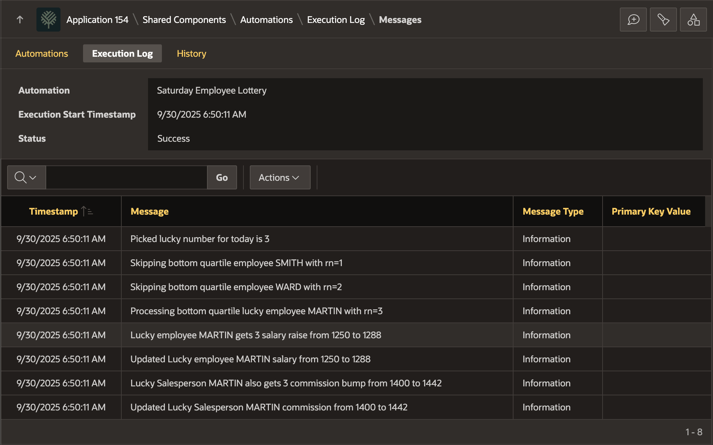Click the Saturday Employee Lottery automation value
Viewport: 713px width, 445px height.
[x=212, y=90]
